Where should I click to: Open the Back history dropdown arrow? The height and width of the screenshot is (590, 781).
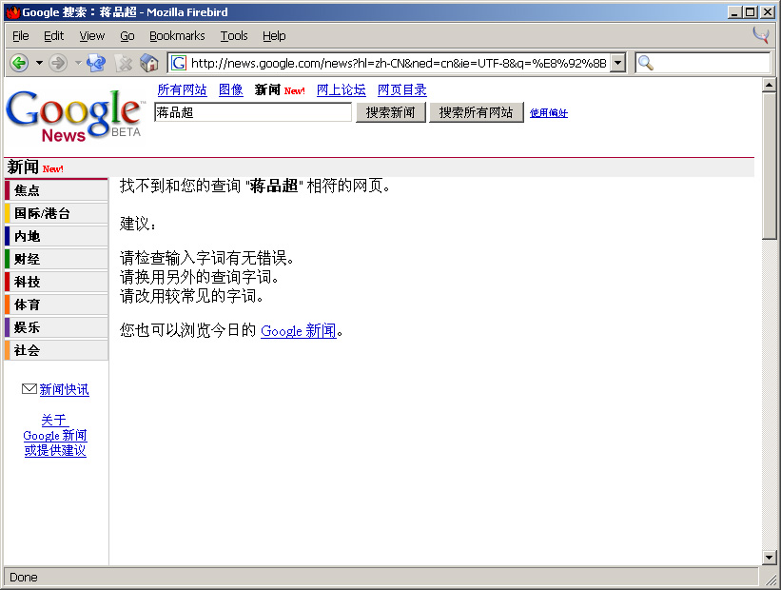point(39,63)
